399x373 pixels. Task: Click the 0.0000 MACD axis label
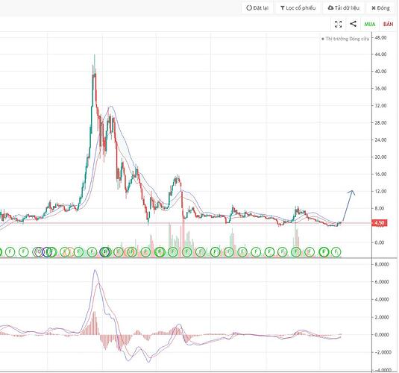coord(382,334)
